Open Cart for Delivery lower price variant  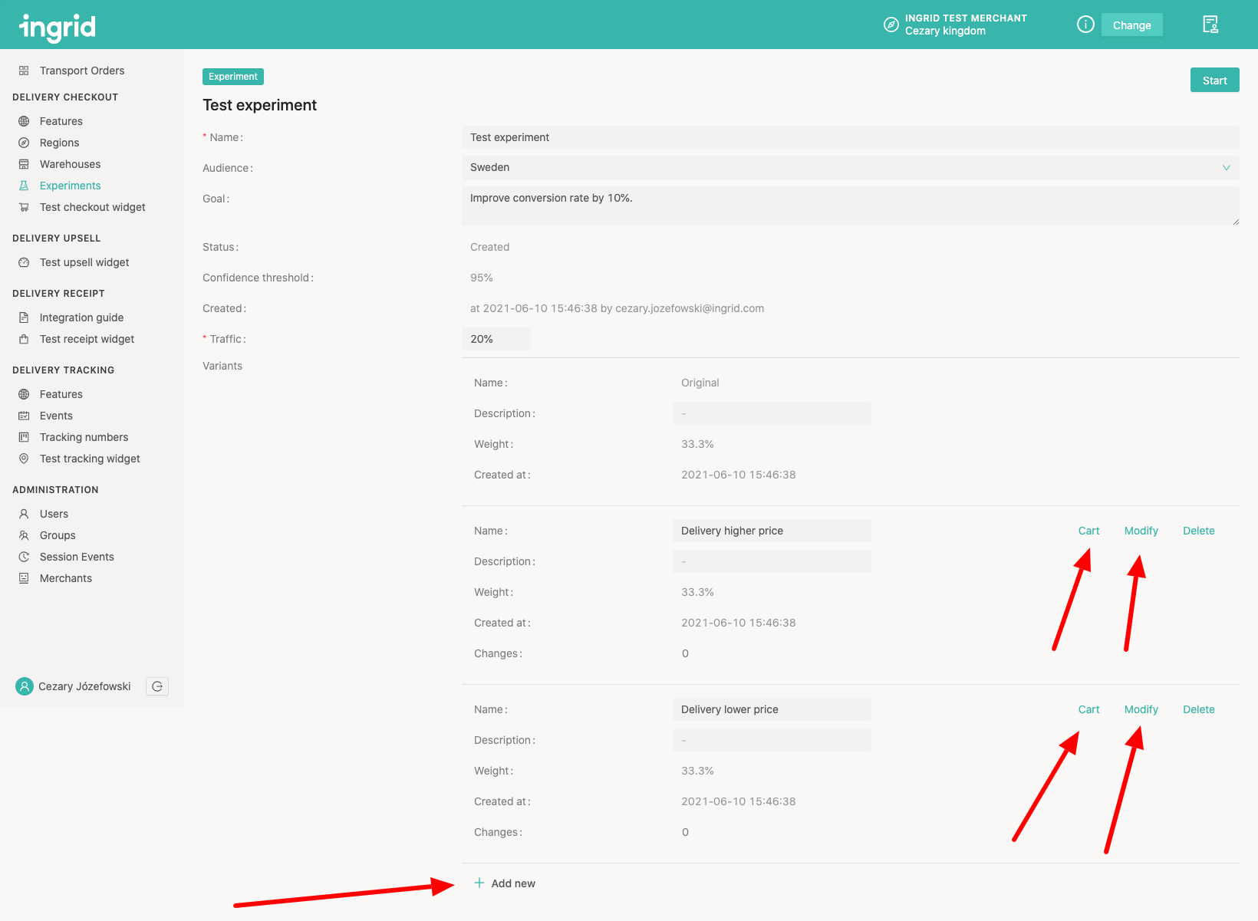[x=1088, y=709]
